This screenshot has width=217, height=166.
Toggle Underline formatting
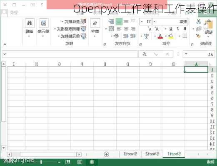coord(171,29)
